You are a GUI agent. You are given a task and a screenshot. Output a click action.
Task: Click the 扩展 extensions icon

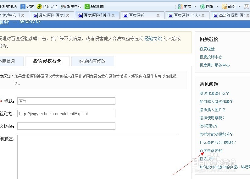181,7
